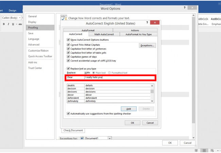Screen dimensions: 221x153
Task: Toggle Correct accidental usage of cAPS LOCK key
Action: 68,61
